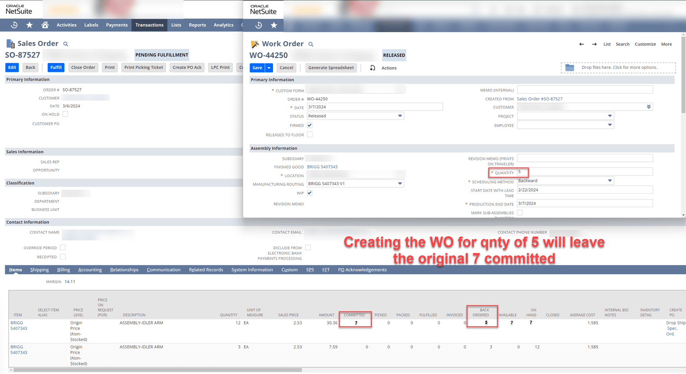Click Edit button on Sales Order
686x374 pixels.
pyautogui.click(x=12, y=68)
